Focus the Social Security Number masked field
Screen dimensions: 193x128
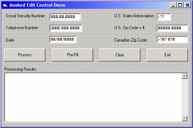(65, 17)
